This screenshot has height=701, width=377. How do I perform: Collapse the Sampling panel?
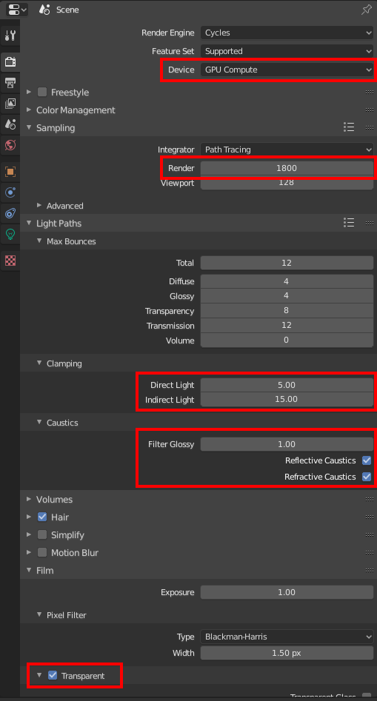[29, 127]
